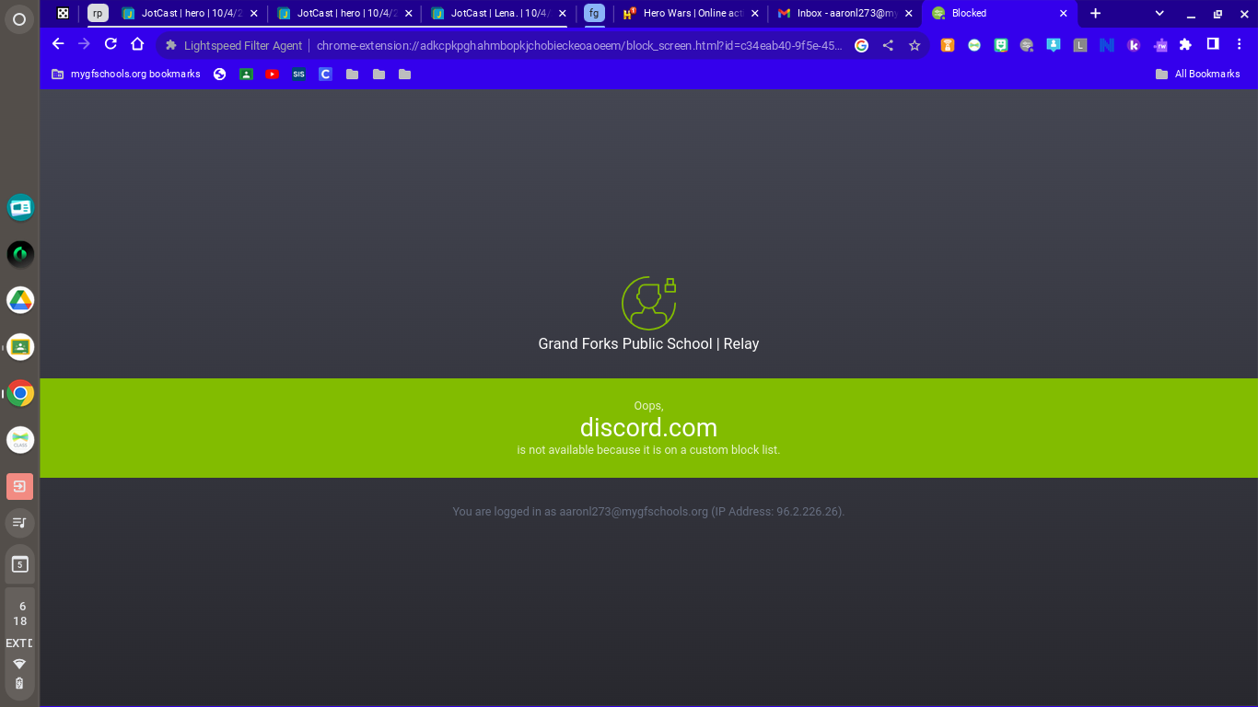Bookmark this page with the star
Screen dimensions: 1258x707
(914, 45)
